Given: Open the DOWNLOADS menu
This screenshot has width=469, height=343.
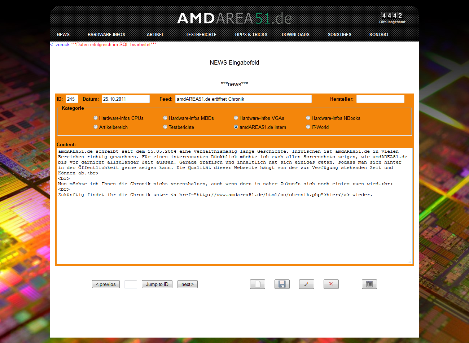Looking at the screenshot, I should pyautogui.click(x=295, y=35).
